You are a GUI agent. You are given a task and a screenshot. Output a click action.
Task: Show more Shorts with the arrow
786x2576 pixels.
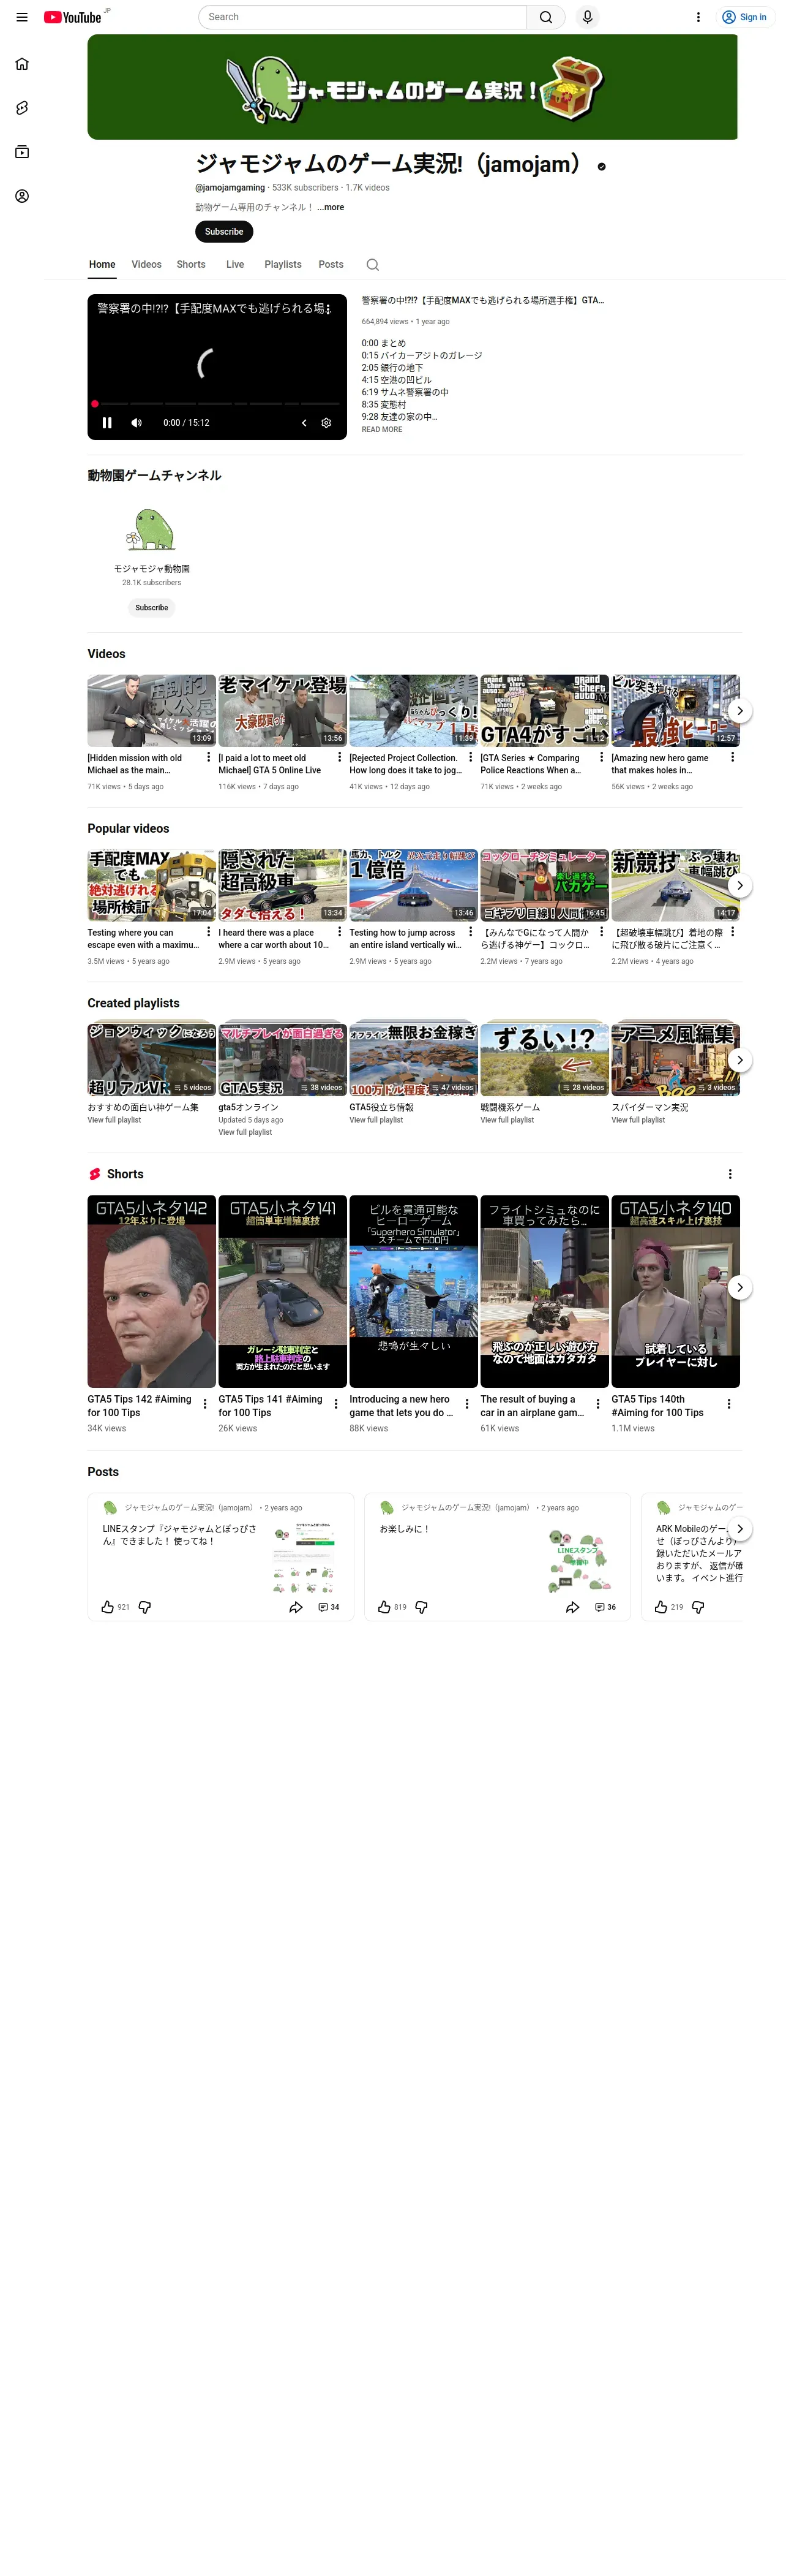[x=739, y=1287]
